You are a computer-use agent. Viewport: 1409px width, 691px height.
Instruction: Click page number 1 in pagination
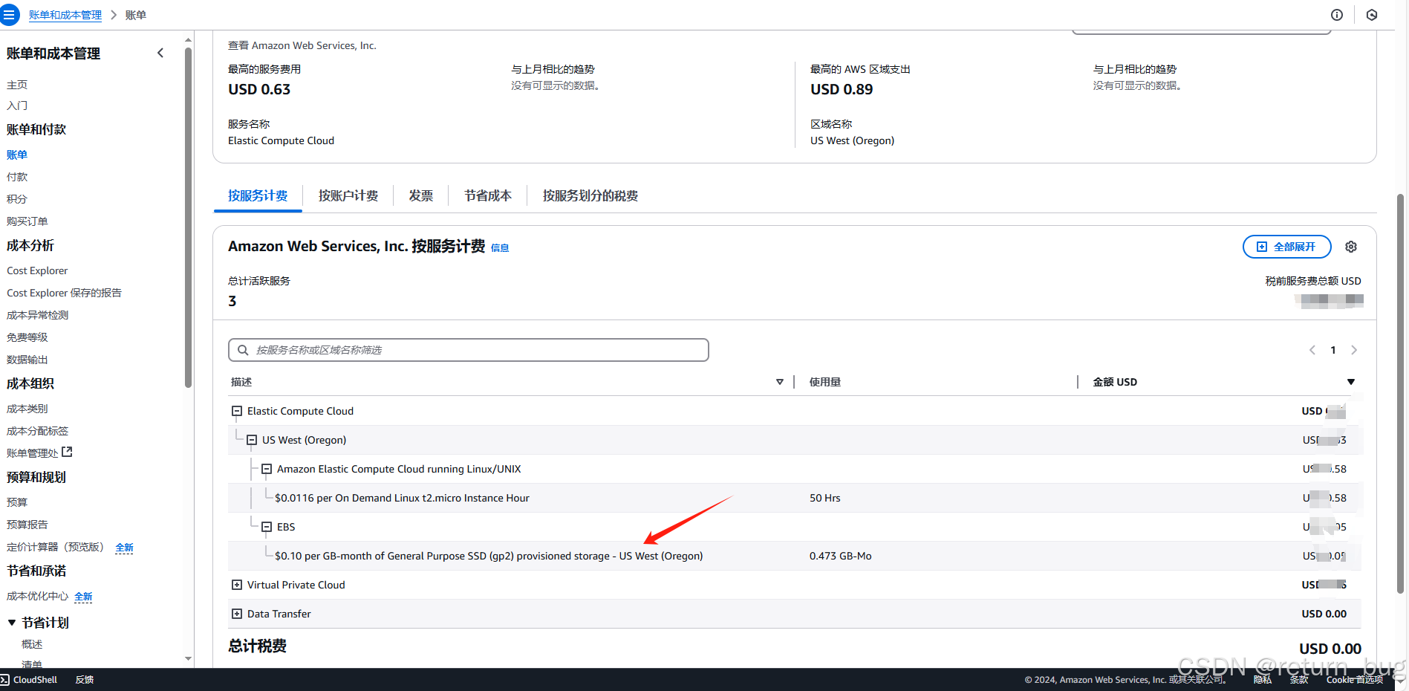pyautogui.click(x=1333, y=350)
